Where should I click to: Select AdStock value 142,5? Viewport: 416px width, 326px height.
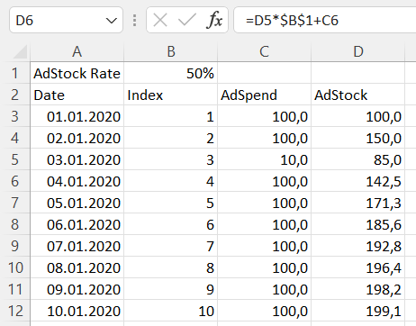(x=358, y=181)
